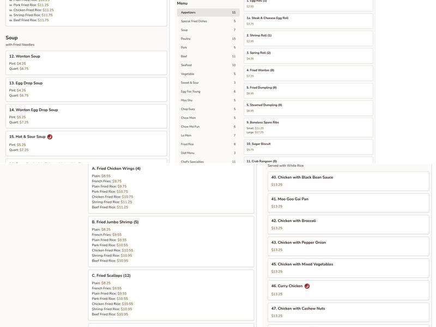This screenshot has width=436, height=327.
Task: Click the spicy pepper icon next to Curry Chicken
Action: [307, 286]
